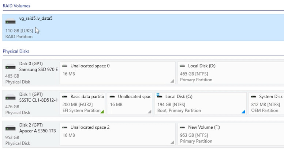
Task: Select the System Disk partition name
Action: pos(272,97)
